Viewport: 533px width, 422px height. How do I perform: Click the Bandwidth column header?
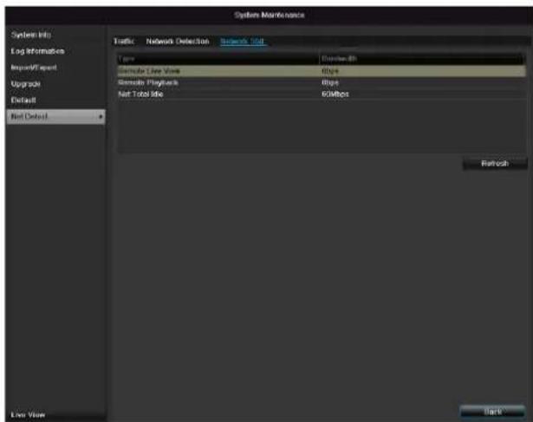click(423, 59)
